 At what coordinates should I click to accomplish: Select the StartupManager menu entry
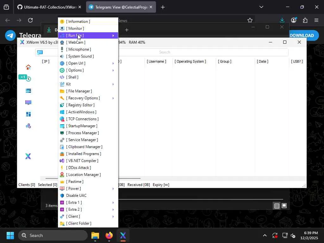(88, 126)
